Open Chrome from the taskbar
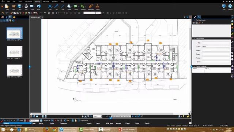234x132 pixels. [54, 129]
